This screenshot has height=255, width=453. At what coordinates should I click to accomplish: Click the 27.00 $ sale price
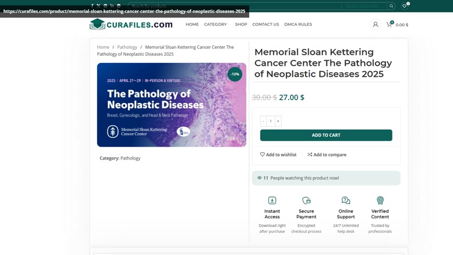[x=292, y=97]
